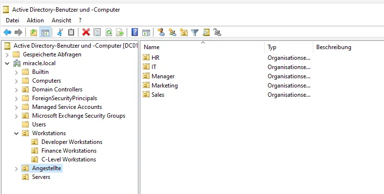The image size is (384, 194).
Task: Open Help with the blue question icon
Action: pos(134,32)
